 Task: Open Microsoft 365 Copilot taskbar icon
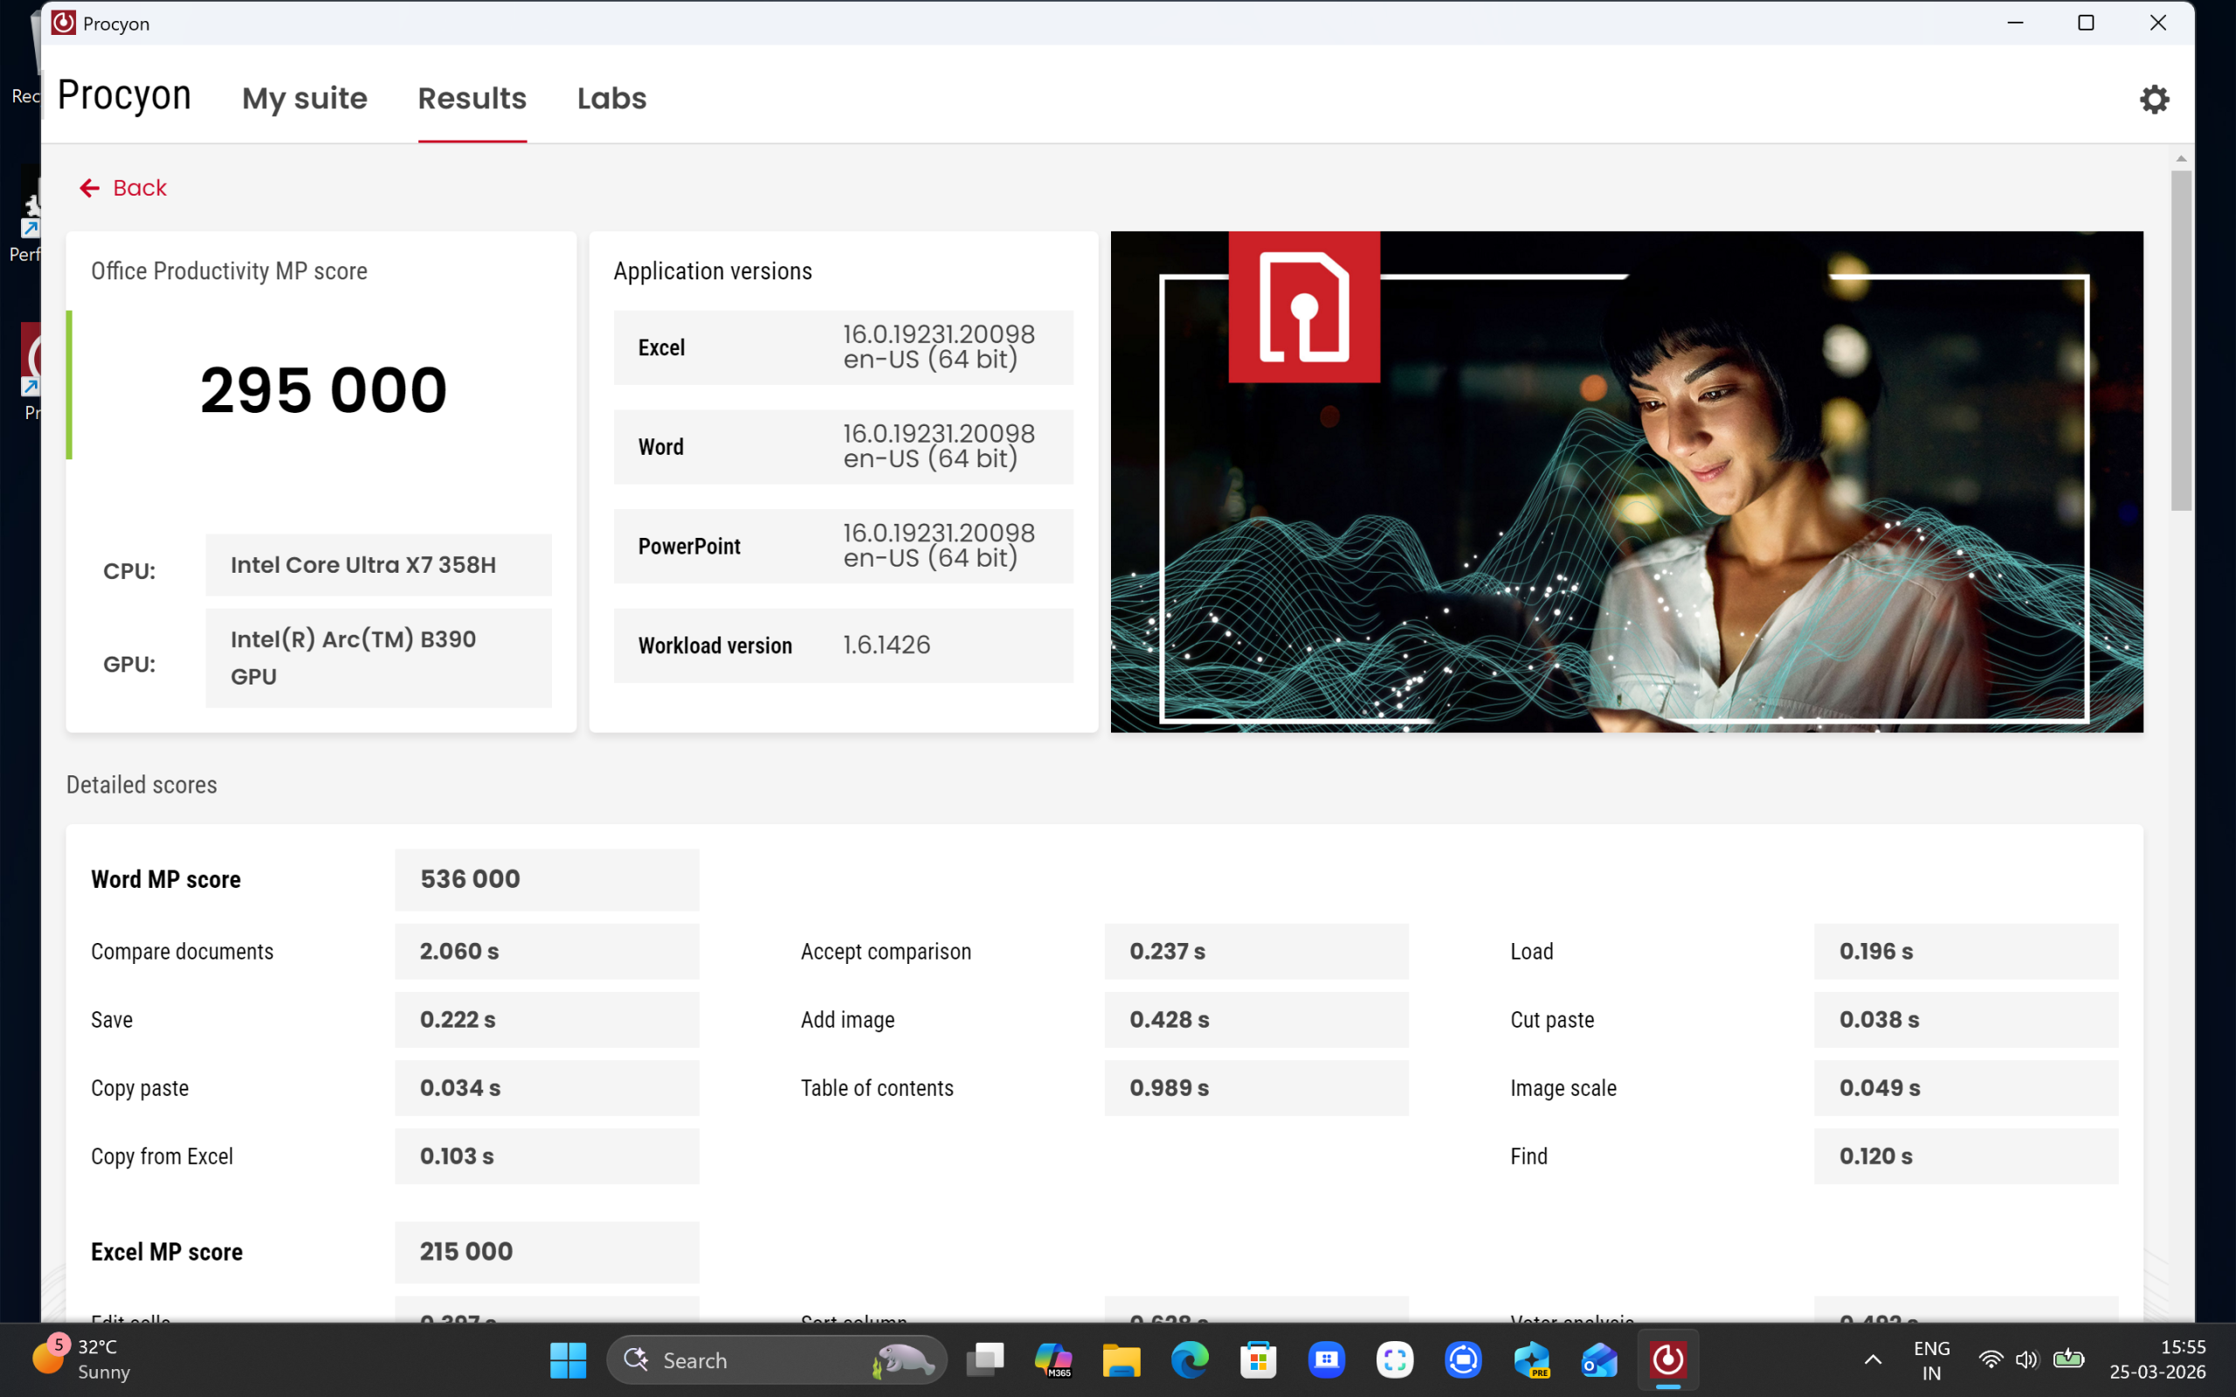pos(1052,1360)
